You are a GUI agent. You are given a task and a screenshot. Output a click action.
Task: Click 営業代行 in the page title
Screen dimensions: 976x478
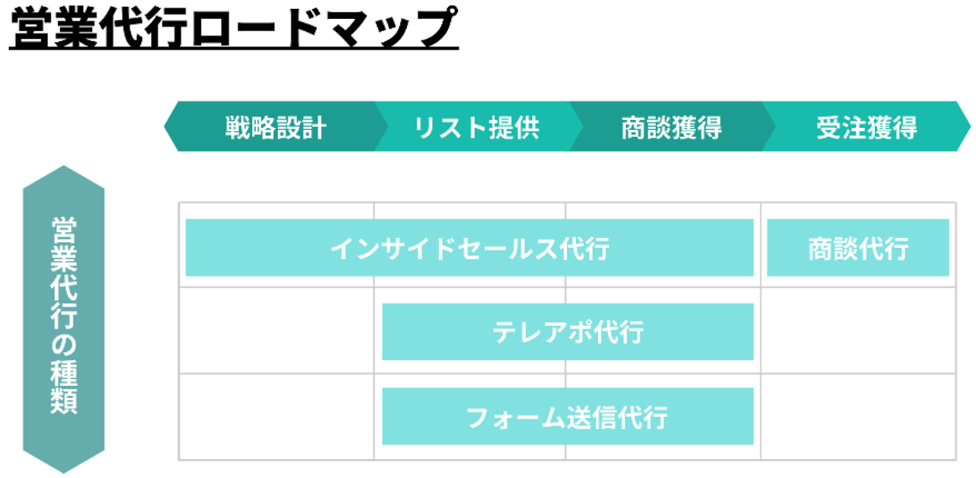99,27
